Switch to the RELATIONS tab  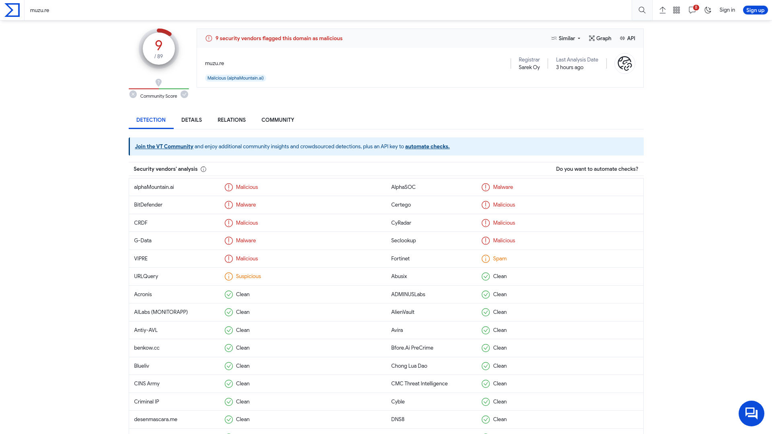(x=232, y=120)
